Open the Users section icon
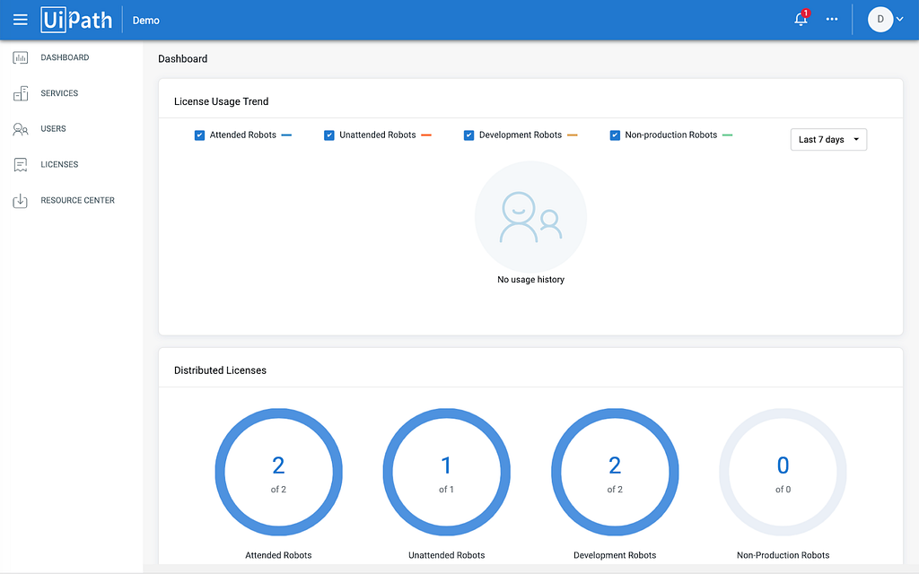Screen dimensions: 919x574 click(x=19, y=128)
